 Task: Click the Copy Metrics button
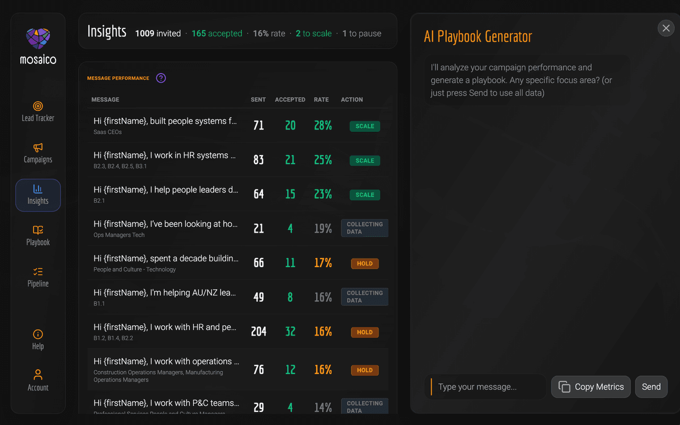coord(591,387)
